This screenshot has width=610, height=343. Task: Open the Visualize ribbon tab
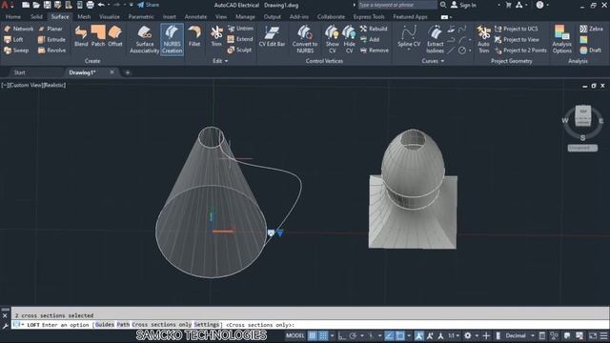(x=110, y=17)
